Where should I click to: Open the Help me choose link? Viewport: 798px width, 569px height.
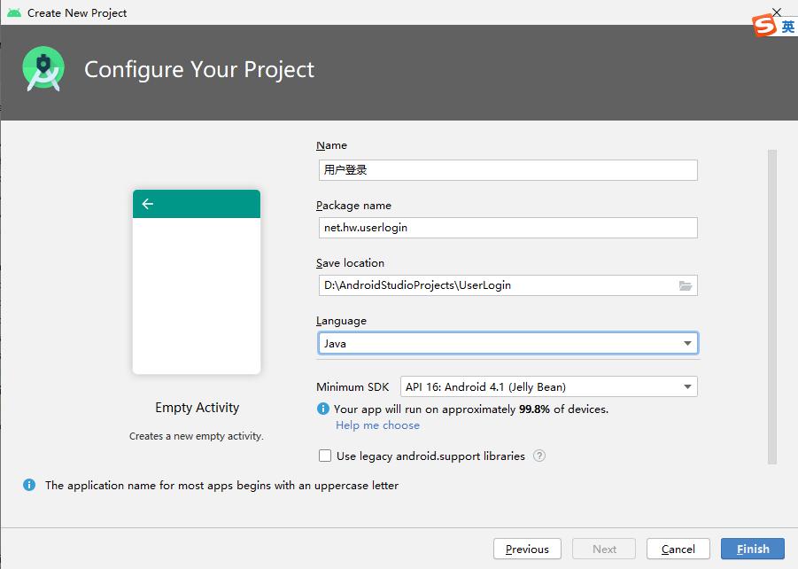pos(377,425)
